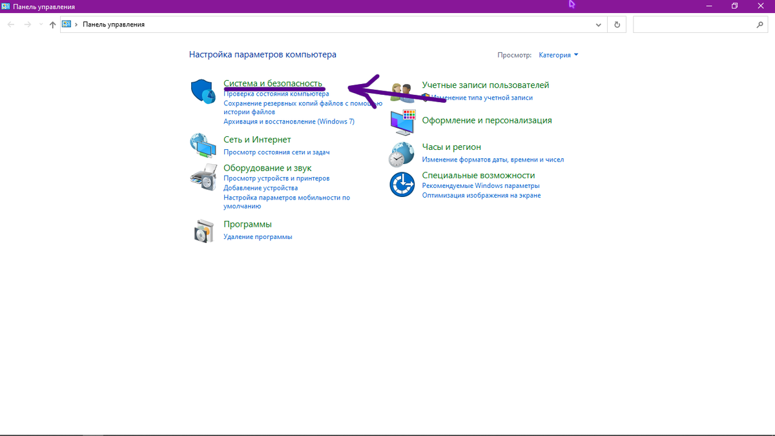This screenshot has width=775, height=436.
Task: Open Просмотр устройств и принтеров link
Action: [276, 178]
